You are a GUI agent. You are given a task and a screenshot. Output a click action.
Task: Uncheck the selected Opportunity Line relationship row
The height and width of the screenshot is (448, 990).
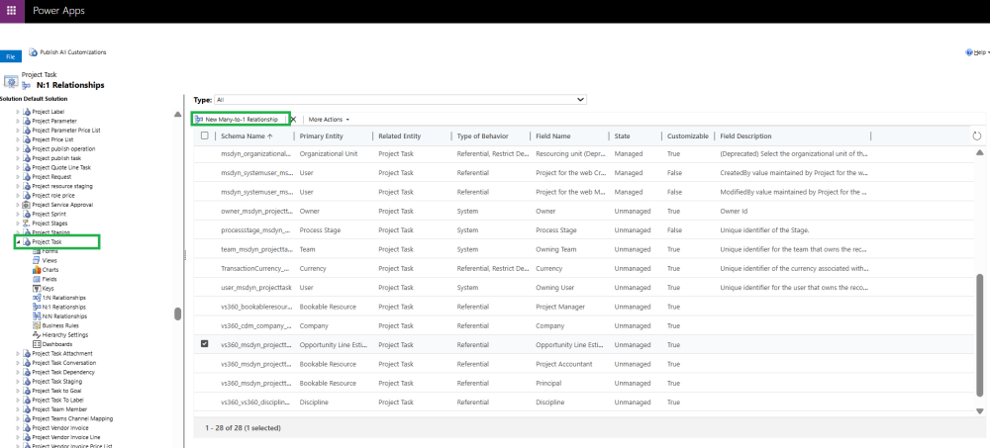point(205,344)
